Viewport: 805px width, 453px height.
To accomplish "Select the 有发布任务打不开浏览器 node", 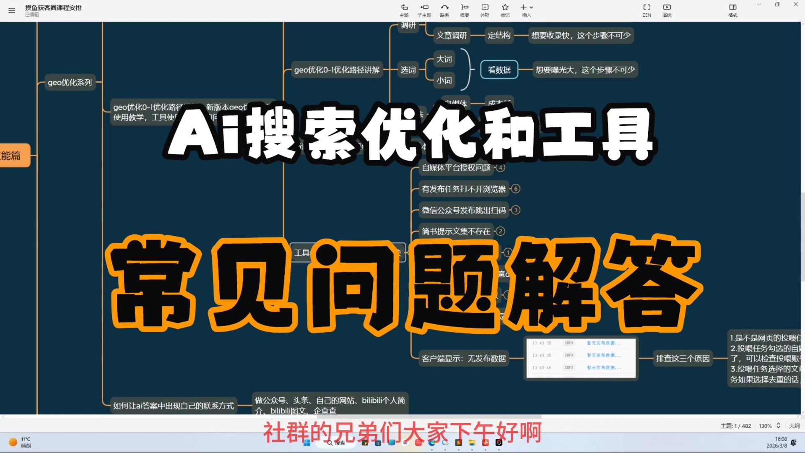I will pyautogui.click(x=464, y=189).
